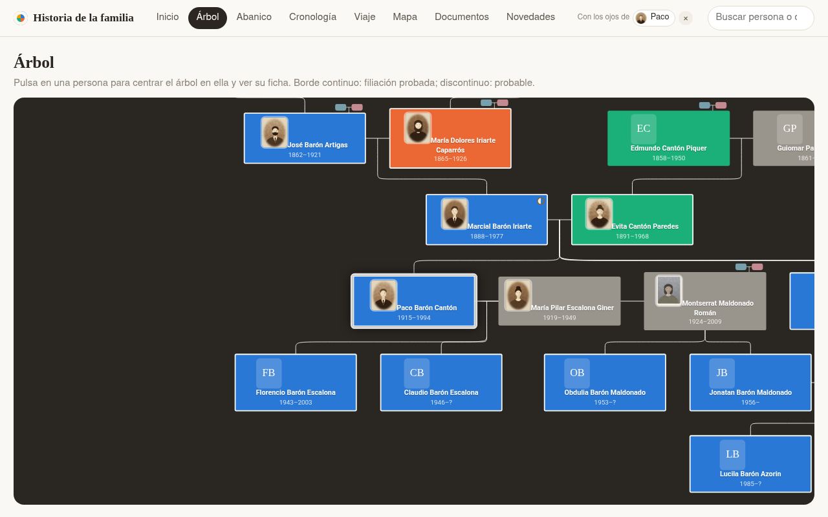Click the LB initials avatar of Lucila Barón Azorín

point(732,454)
